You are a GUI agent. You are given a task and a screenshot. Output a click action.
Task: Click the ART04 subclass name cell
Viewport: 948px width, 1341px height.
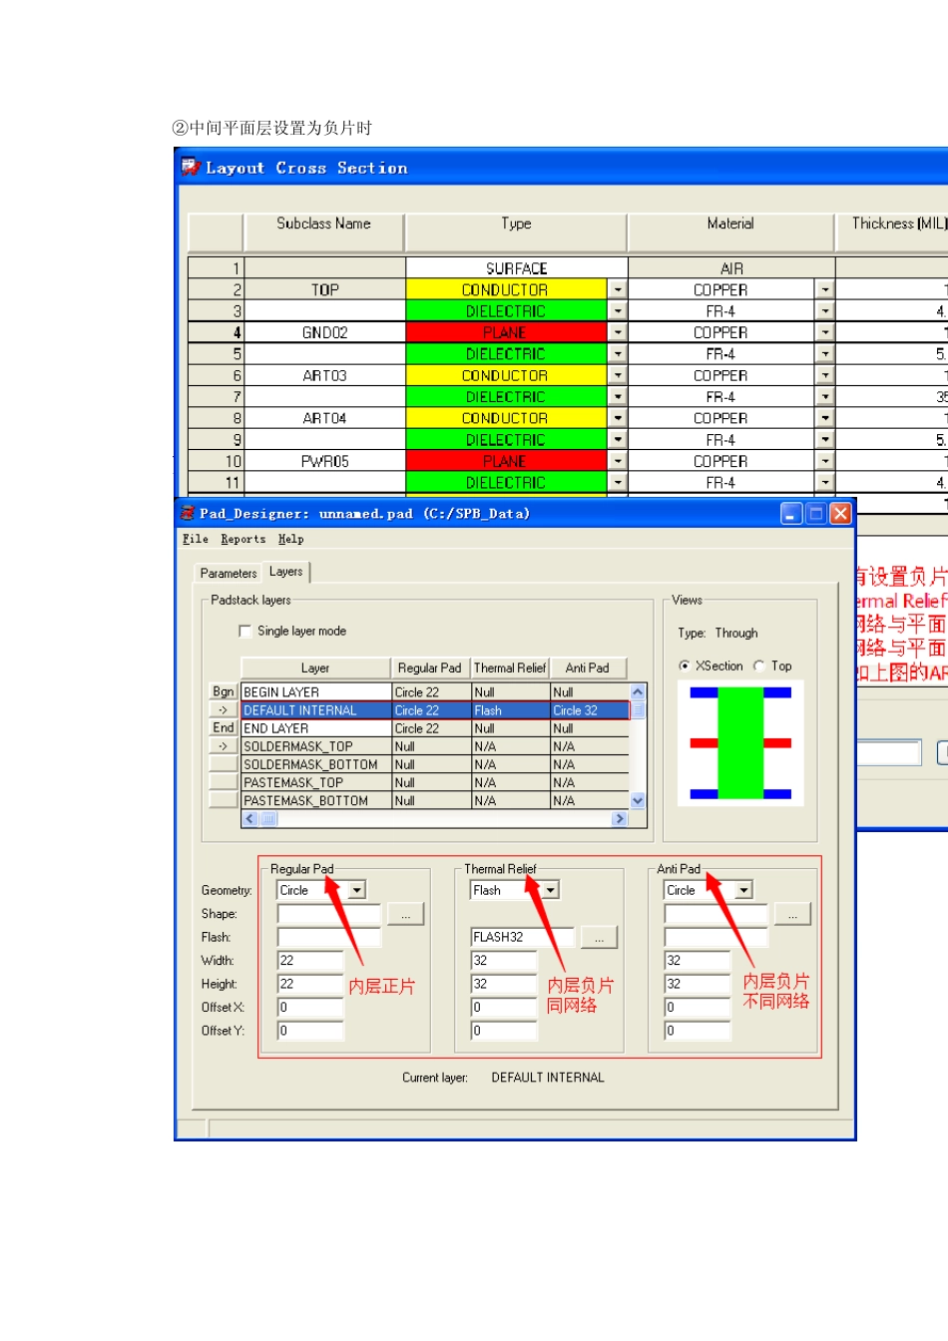click(324, 419)
